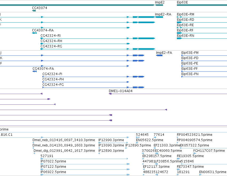The width and height of the screenshot is (227, 176).
Task: Select EST IP07122.5prime
Action: 53,167
